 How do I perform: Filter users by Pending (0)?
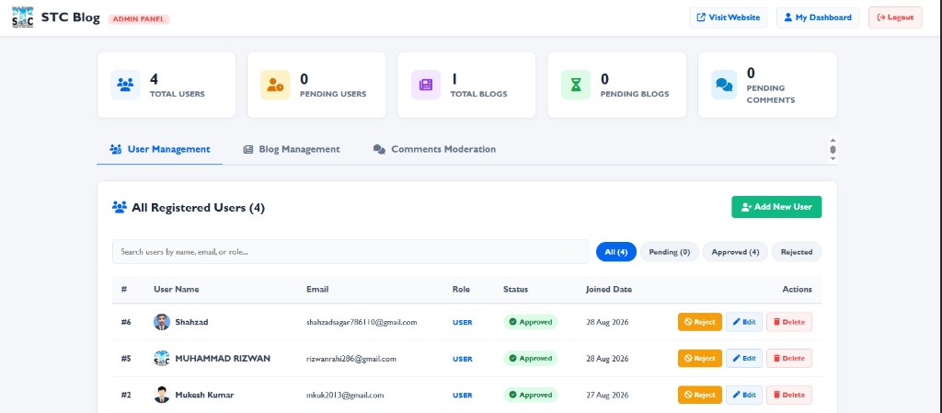[x=670, y=252]
